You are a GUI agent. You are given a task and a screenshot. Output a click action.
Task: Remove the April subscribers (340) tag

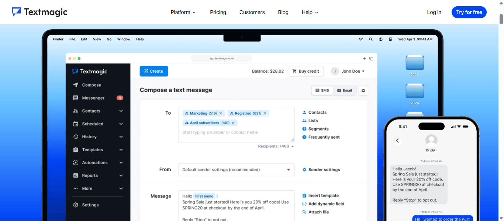pos(233,123)
